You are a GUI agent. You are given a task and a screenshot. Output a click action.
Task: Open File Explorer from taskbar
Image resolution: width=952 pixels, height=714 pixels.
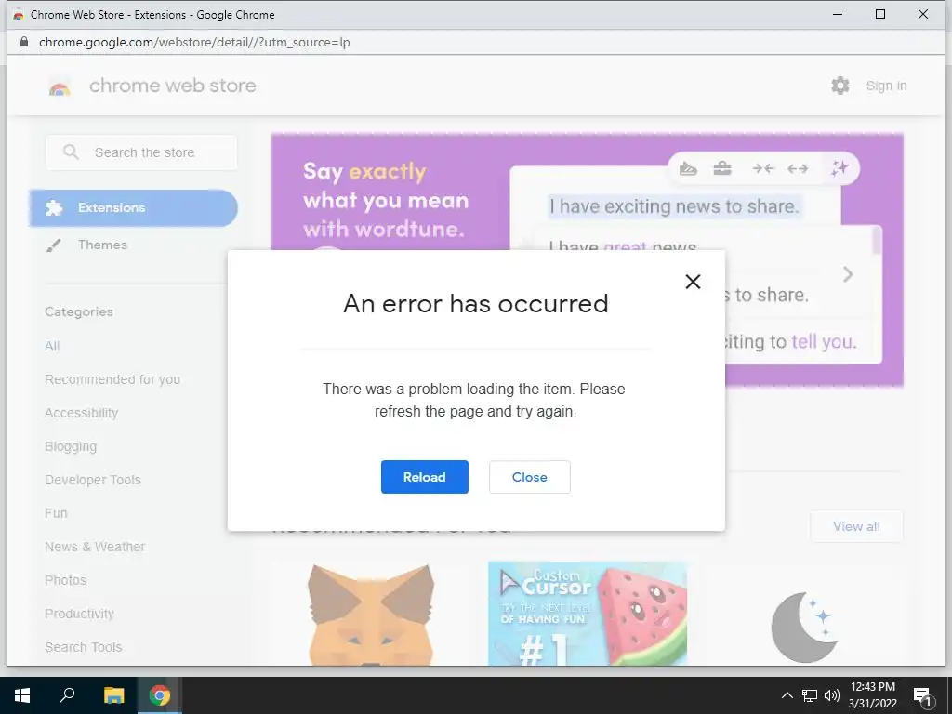[x=113, y=695]
